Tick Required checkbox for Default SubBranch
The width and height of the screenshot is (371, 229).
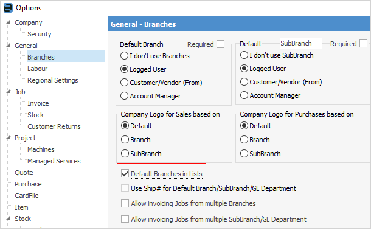pyautogui.click(x=363, y=44)
